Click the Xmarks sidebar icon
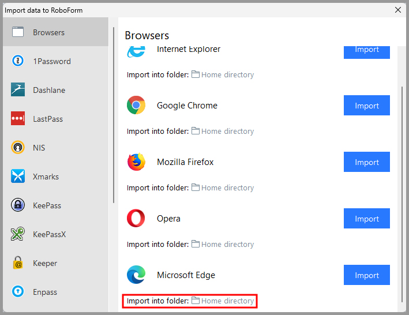This screenshot has height=315, width=409. [18, 177]
